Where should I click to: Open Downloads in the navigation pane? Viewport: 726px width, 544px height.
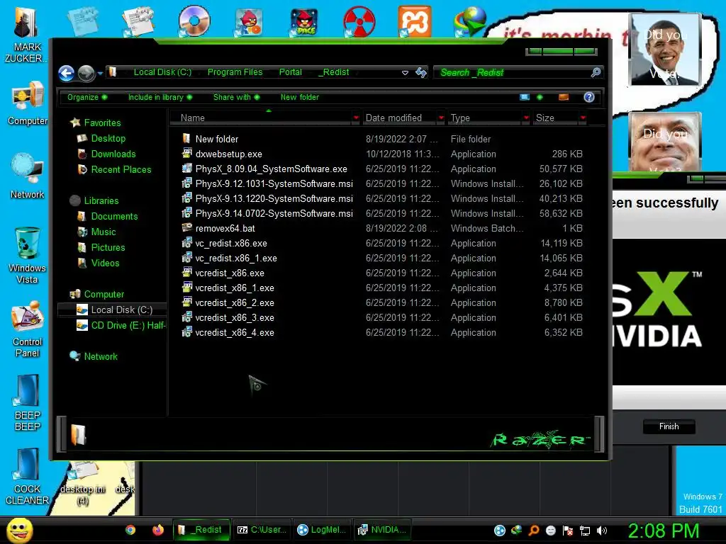(x=113, y=154)
